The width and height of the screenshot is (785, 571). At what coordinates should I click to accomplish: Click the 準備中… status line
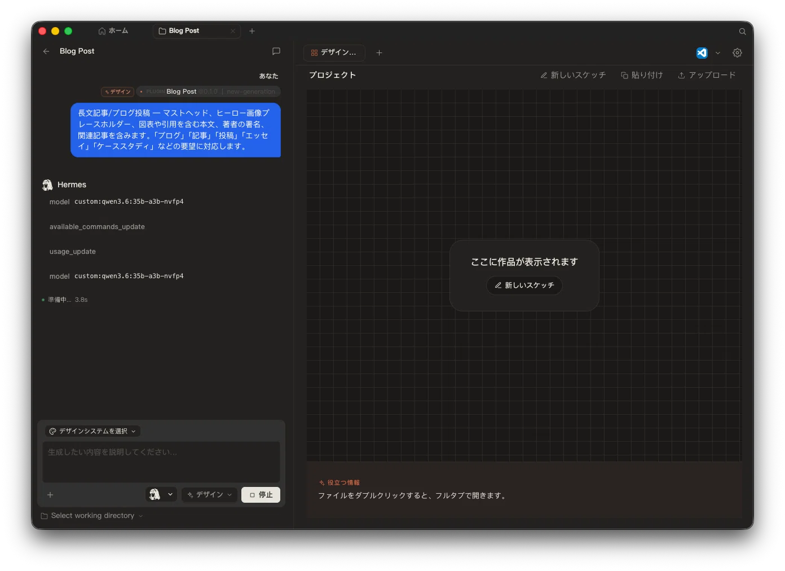(x=65, y=300)
